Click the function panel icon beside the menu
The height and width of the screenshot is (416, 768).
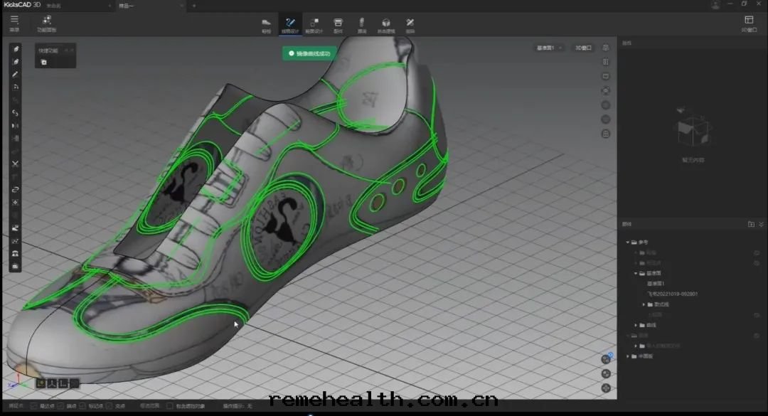pos(46,23)
